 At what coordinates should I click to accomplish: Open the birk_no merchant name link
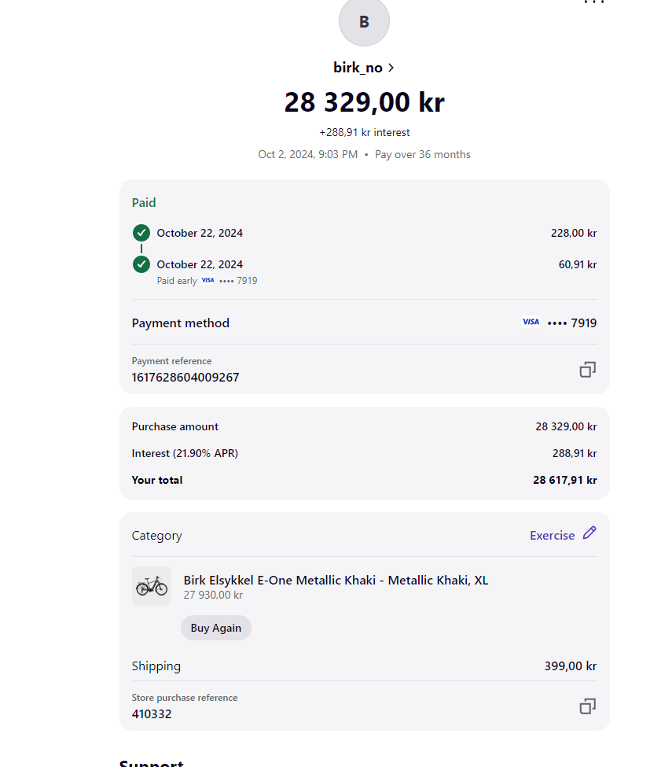pyautogui.click(x=358, y=68)
